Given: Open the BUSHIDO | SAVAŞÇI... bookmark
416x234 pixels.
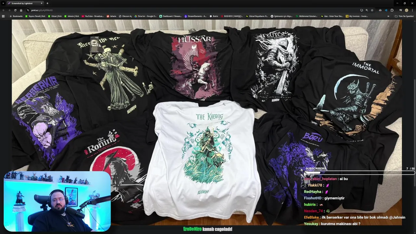Looking at the screenshot, I should coord(231,16).
